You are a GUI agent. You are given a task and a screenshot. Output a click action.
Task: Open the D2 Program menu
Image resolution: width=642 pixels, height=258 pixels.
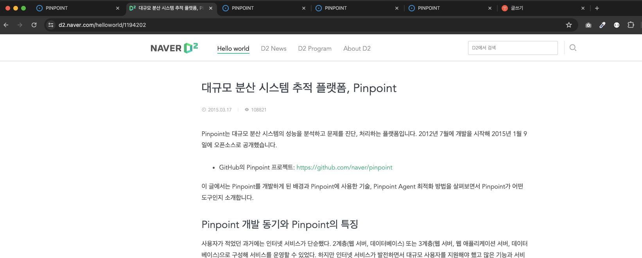tap(315, 48)
